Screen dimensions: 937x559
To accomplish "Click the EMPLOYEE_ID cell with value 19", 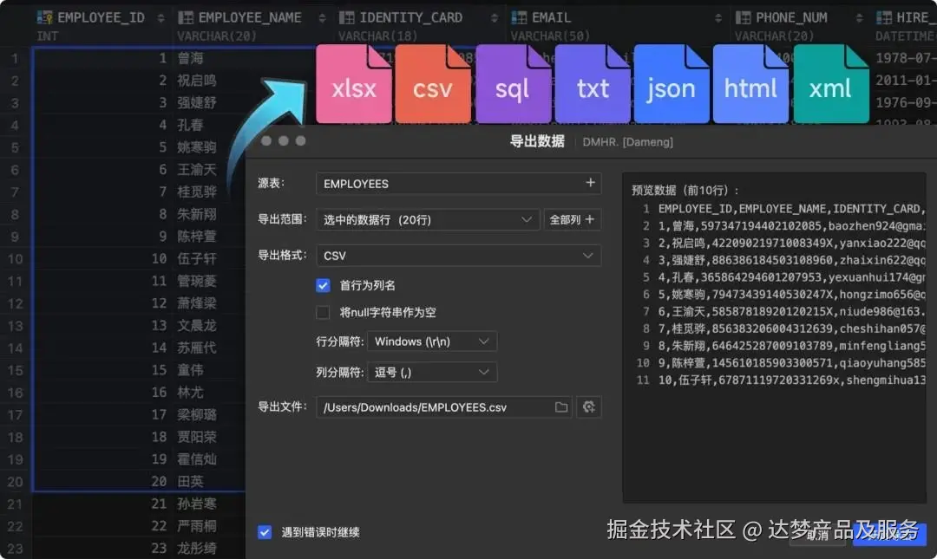I will [x=159, y=459].
